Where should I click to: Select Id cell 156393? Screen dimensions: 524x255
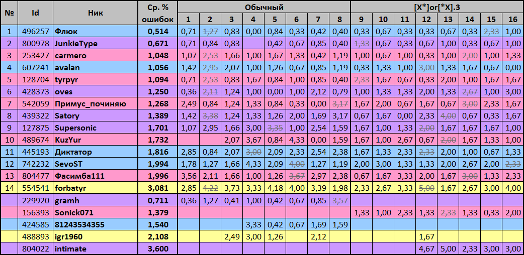tap(35, 213)
